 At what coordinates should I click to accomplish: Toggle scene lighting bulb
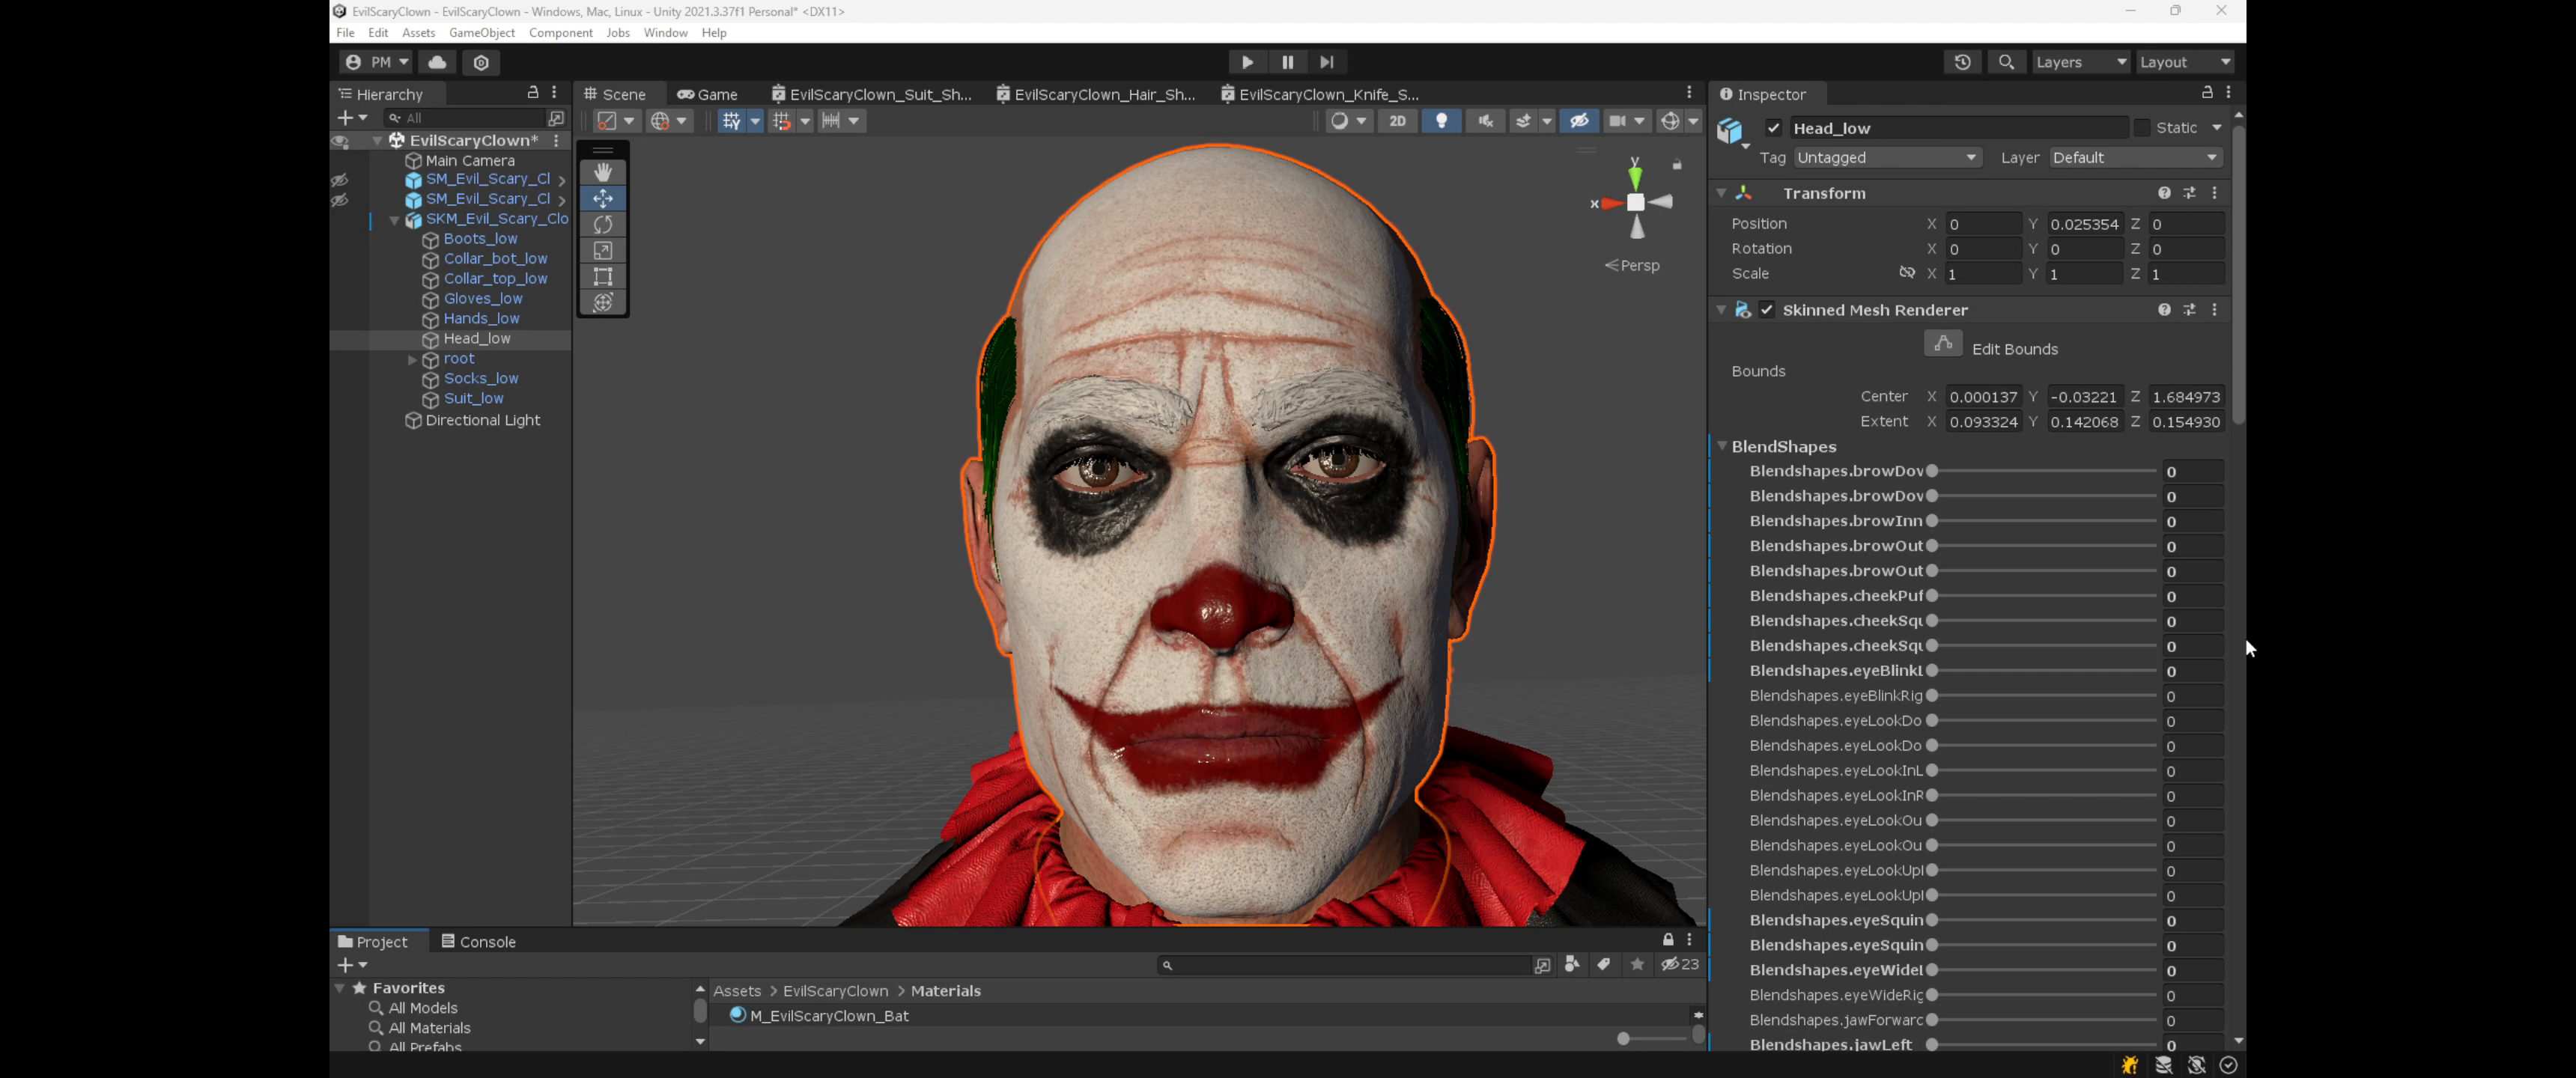(1441, 121)
